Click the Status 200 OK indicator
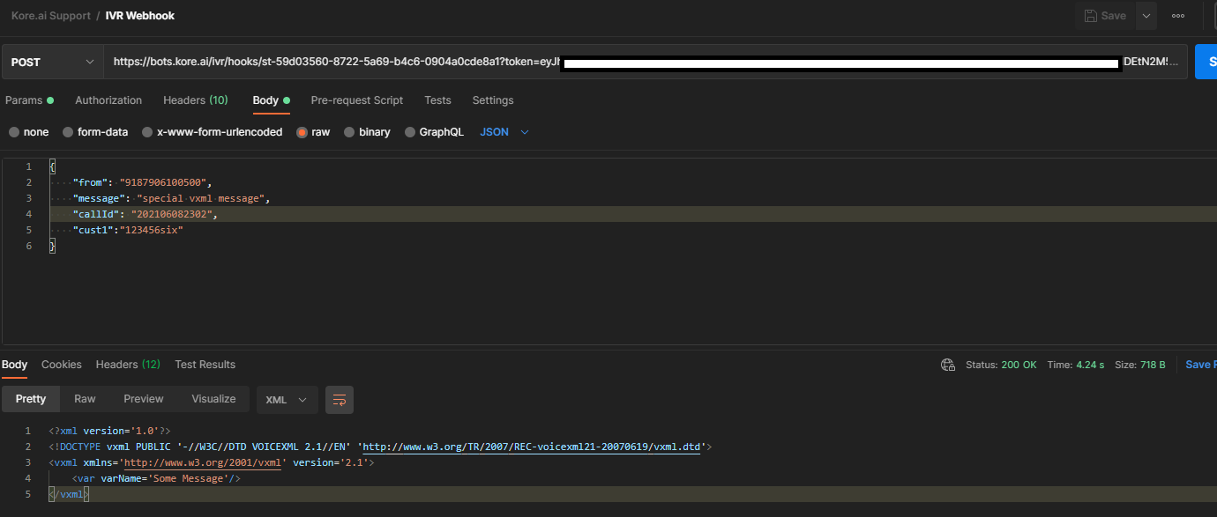The height and width of the screenshot is (517, 1217). coord(1001,365)
